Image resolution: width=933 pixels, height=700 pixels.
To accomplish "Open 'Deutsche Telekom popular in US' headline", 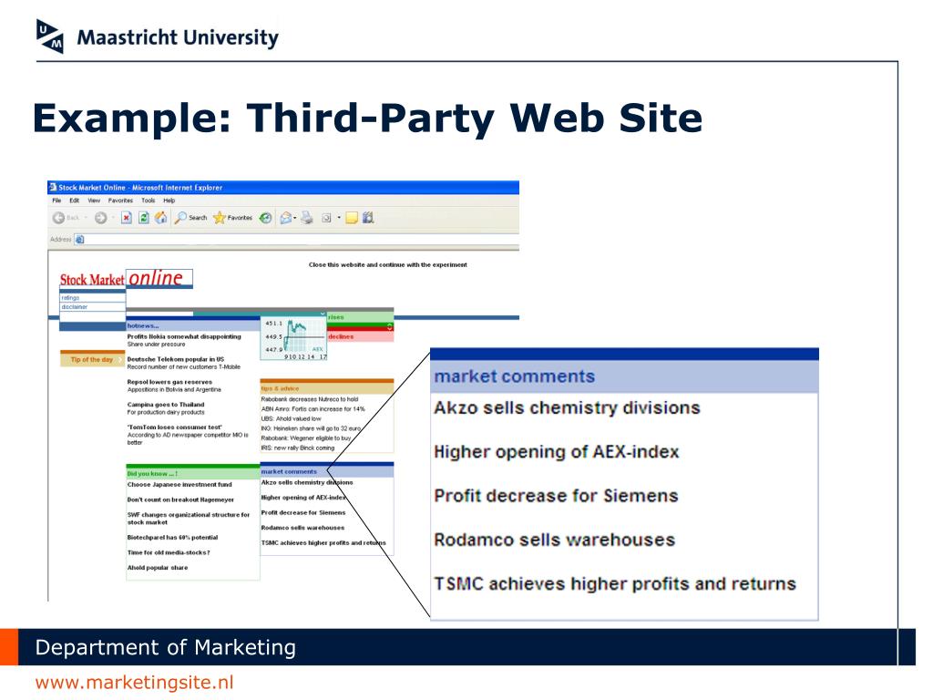I will [176, 359].
